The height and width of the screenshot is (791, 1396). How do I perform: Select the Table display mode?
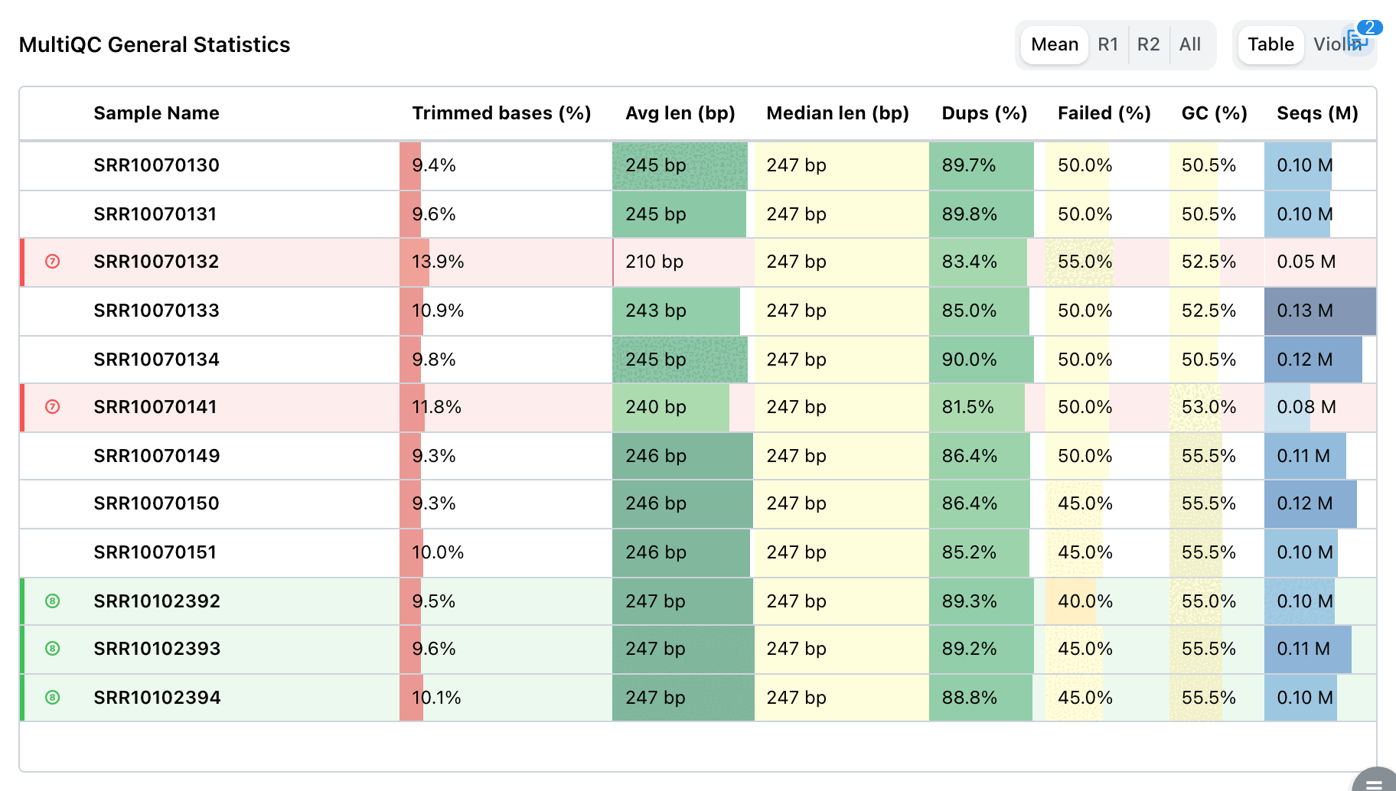(1270, 44)
